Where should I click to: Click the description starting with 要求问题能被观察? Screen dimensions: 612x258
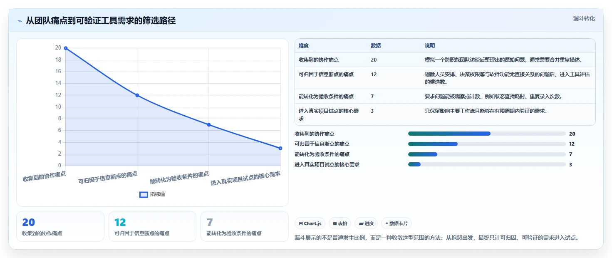(493, 97)
